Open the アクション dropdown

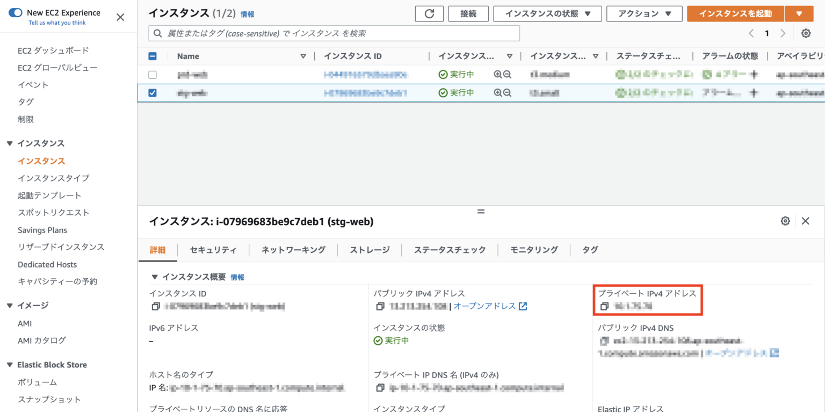[x=644, y=13]
